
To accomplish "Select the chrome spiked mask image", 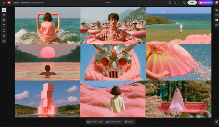I will pyautogui.click(x=113, y=62).
